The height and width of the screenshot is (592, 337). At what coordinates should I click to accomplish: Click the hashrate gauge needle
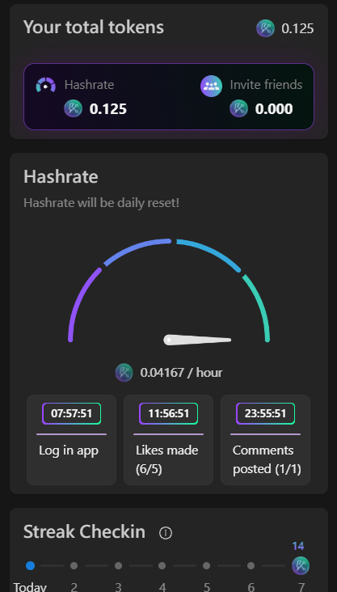coord(197,340)
